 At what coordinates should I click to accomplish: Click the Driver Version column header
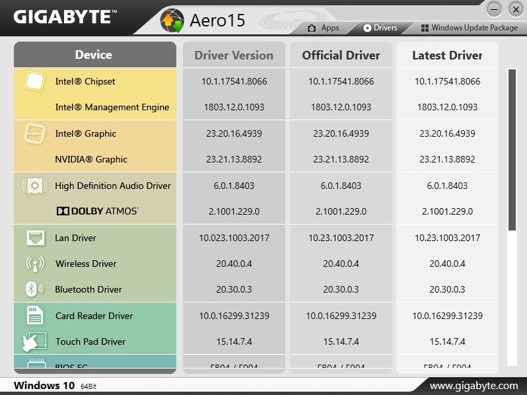click(x=234, y=55)
